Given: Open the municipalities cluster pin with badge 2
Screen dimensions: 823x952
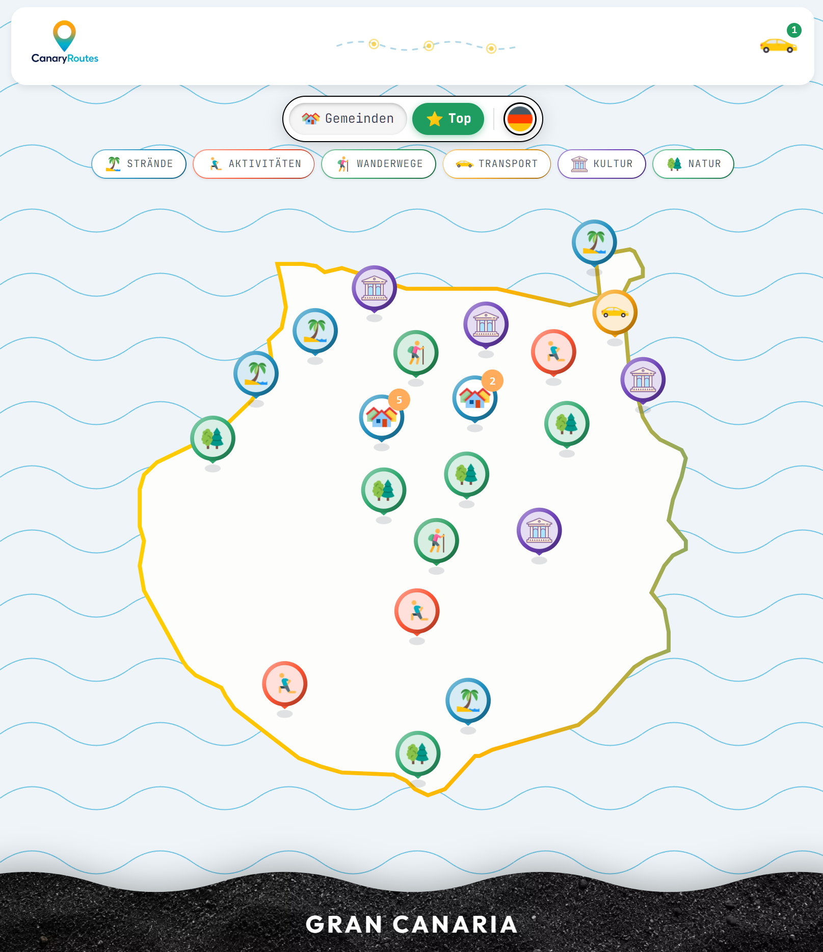Looking at the screenshot, I should (x=475, y=398).
